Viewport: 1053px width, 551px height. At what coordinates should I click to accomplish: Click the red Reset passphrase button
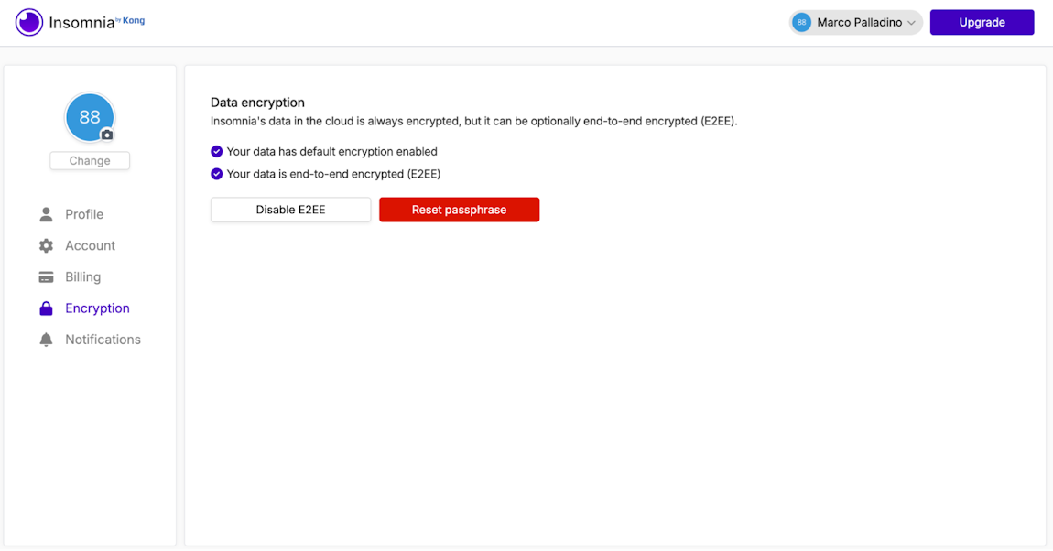point(459,210)
